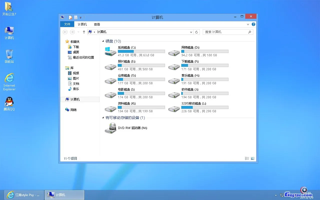This screenshot has height=200, width=320.
Task: Create a new folder using the toolbar icon
Action: [75, 17]
